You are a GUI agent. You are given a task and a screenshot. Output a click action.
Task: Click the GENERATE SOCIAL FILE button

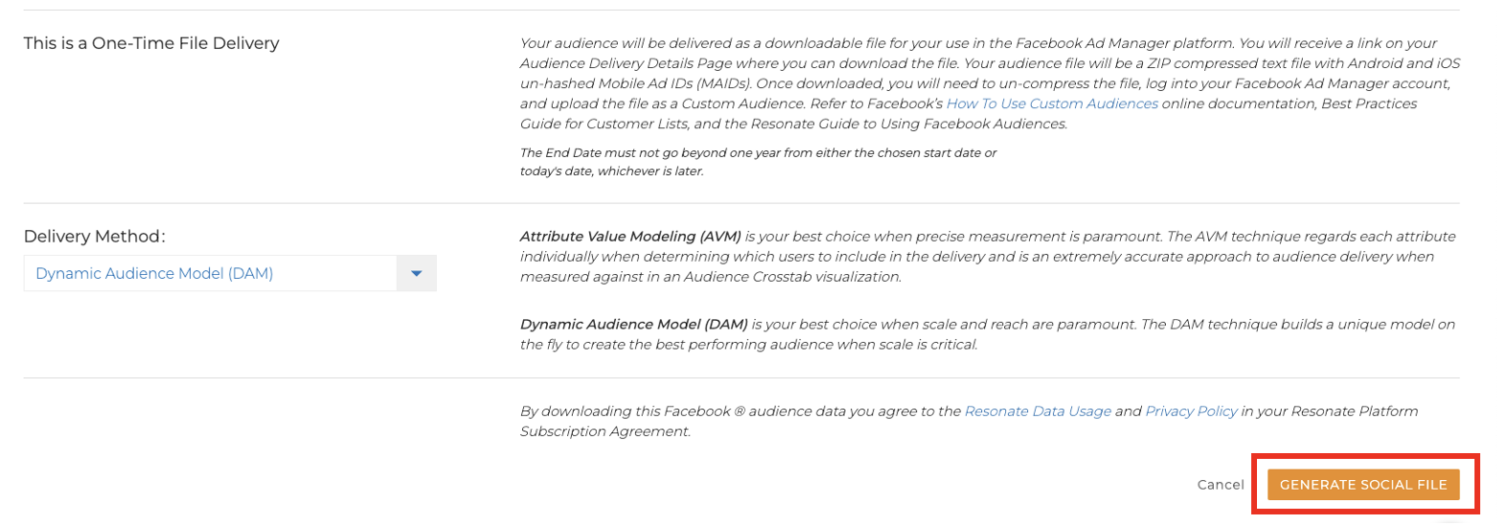(x=1363, y=485)
